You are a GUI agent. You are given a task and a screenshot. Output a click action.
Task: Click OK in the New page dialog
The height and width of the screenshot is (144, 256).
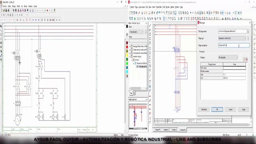tap(217, 109)
